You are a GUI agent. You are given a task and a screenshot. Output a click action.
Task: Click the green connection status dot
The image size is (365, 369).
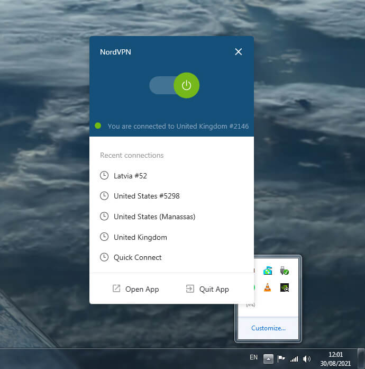point(98,125)
